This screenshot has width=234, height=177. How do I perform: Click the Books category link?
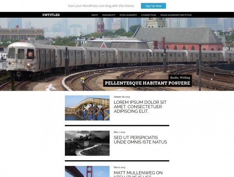tap(174, 77)
